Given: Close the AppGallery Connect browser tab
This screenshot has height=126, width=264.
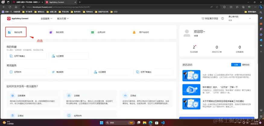Looking at the screenshot, I should (x=75, y=2).
